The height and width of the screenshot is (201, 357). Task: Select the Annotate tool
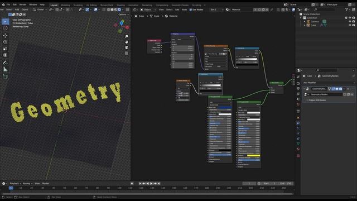pyautogui.click(x=5, y=63)
